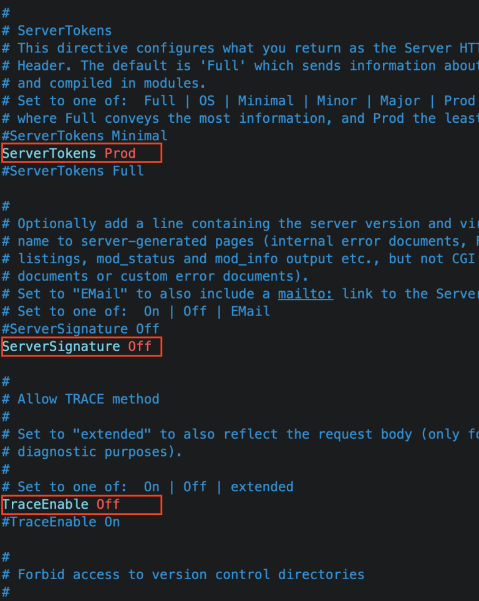Click the 'and compiled in modules.' line
The width and height of the screenshot is (479, 601).
(104, 83)
